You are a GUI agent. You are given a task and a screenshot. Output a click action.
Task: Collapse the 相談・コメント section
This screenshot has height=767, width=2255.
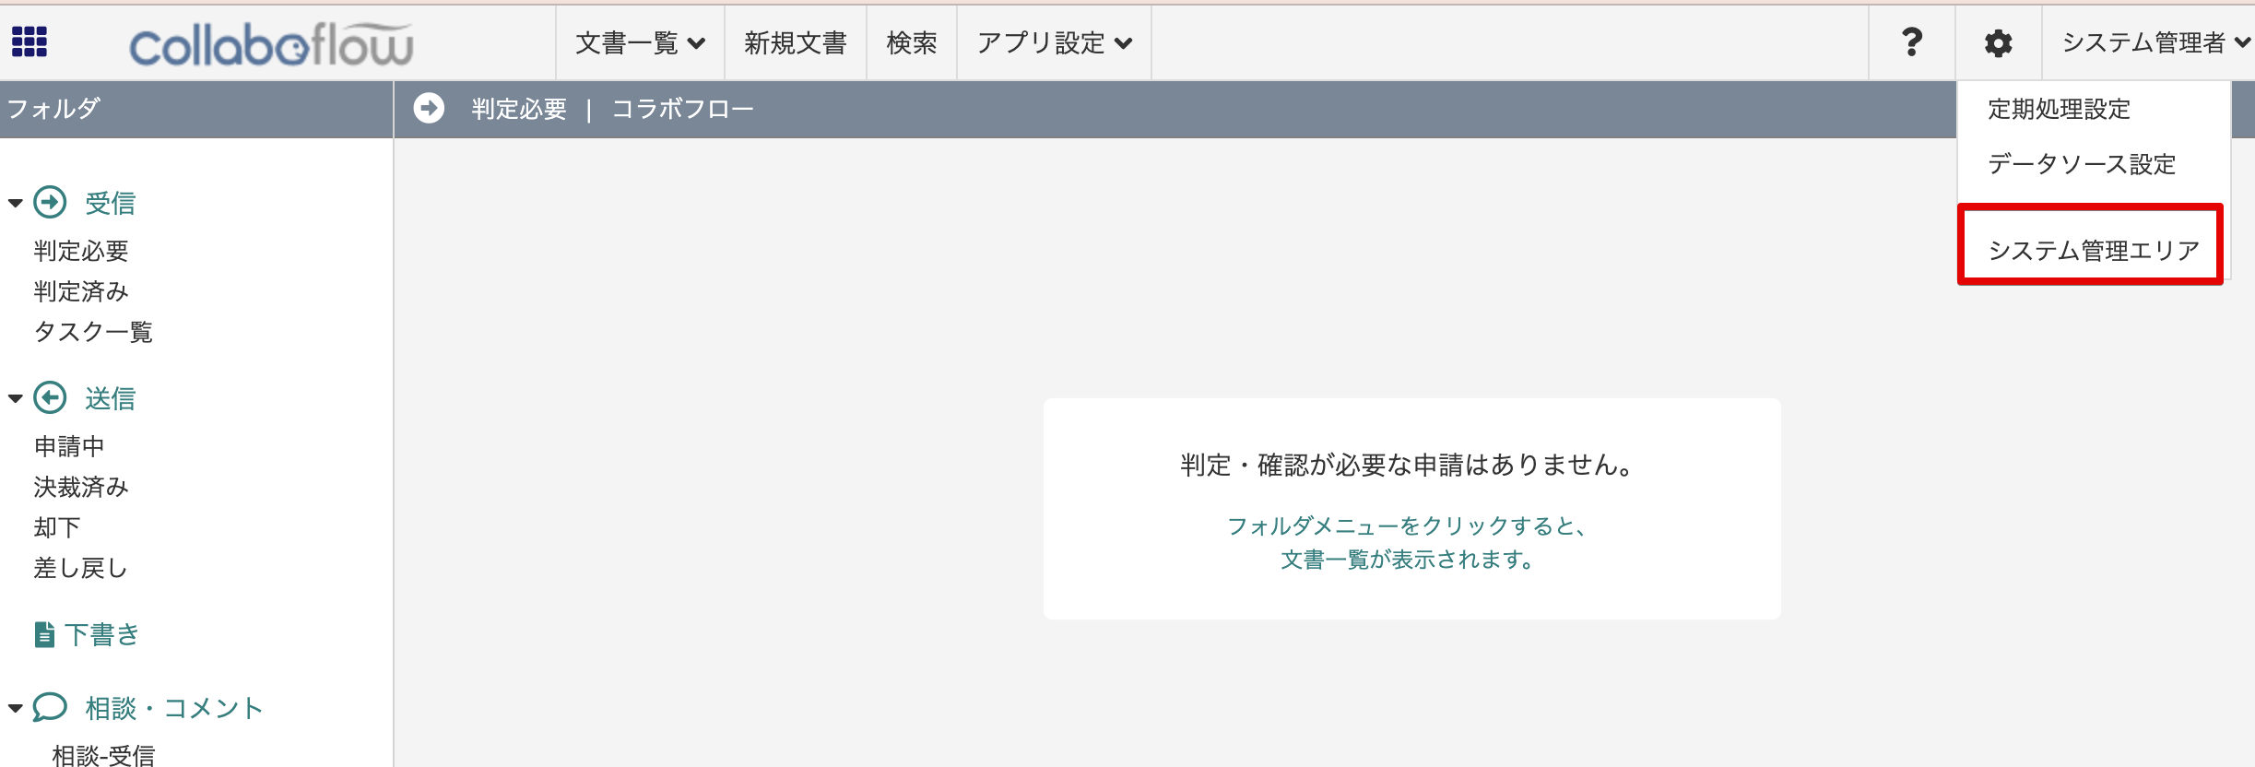click(16, 708)
